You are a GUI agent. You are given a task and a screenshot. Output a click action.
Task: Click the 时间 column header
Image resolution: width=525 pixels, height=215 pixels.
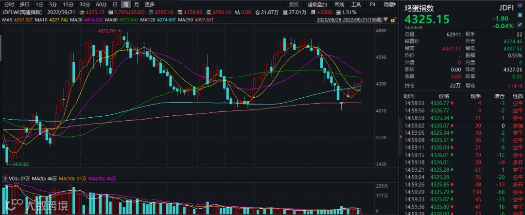pyautogui.click(x=409, y=96)
